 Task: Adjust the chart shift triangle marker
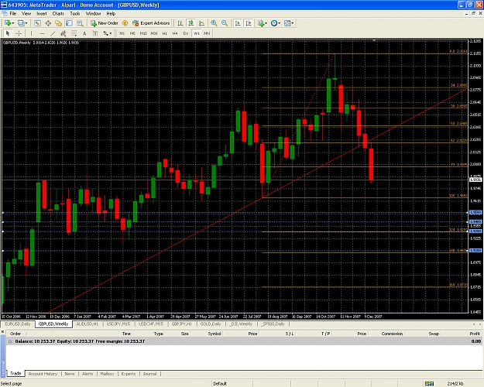(374, 40)
